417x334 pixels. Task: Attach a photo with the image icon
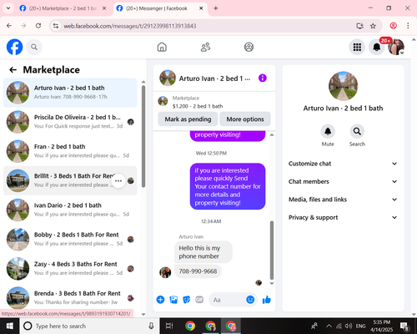point(173,300)
